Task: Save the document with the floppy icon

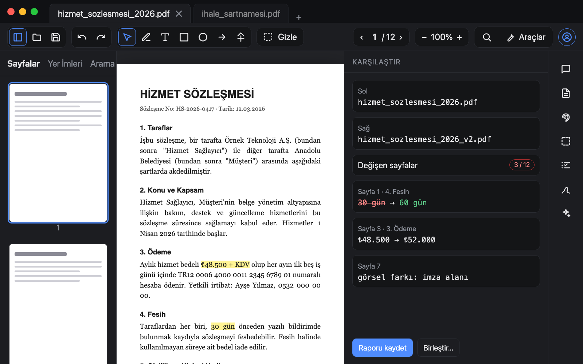Action: pyautogui.click(x=56, y=37)
